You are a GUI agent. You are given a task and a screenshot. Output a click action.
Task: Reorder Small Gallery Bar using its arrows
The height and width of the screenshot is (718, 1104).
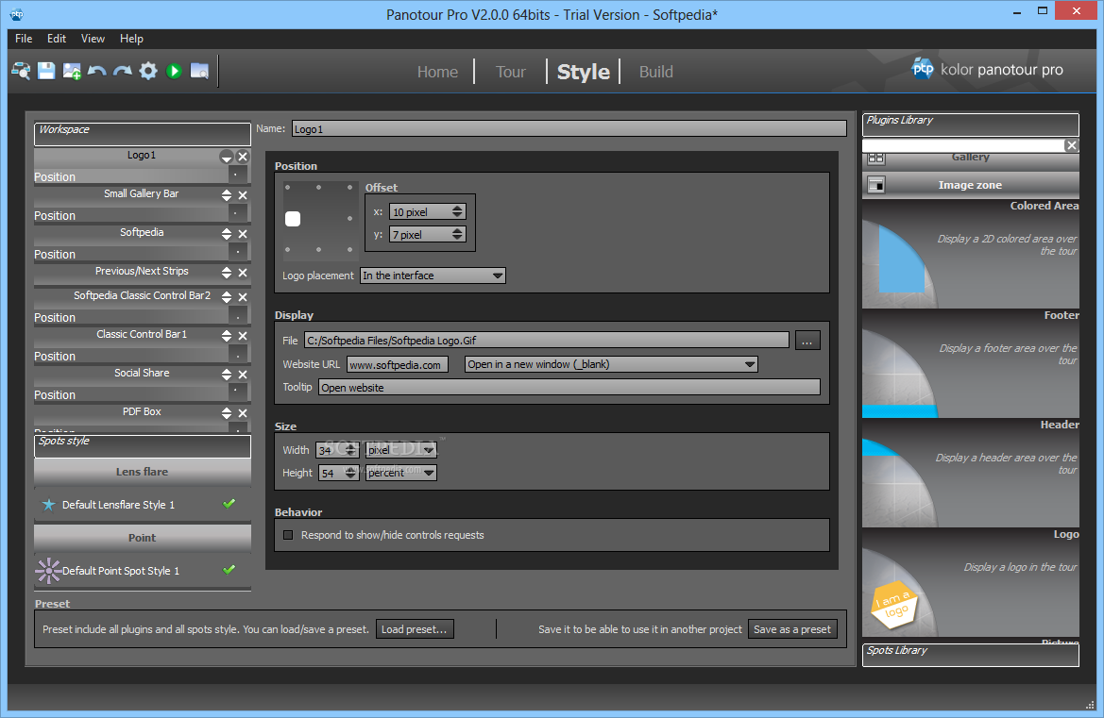226,195
